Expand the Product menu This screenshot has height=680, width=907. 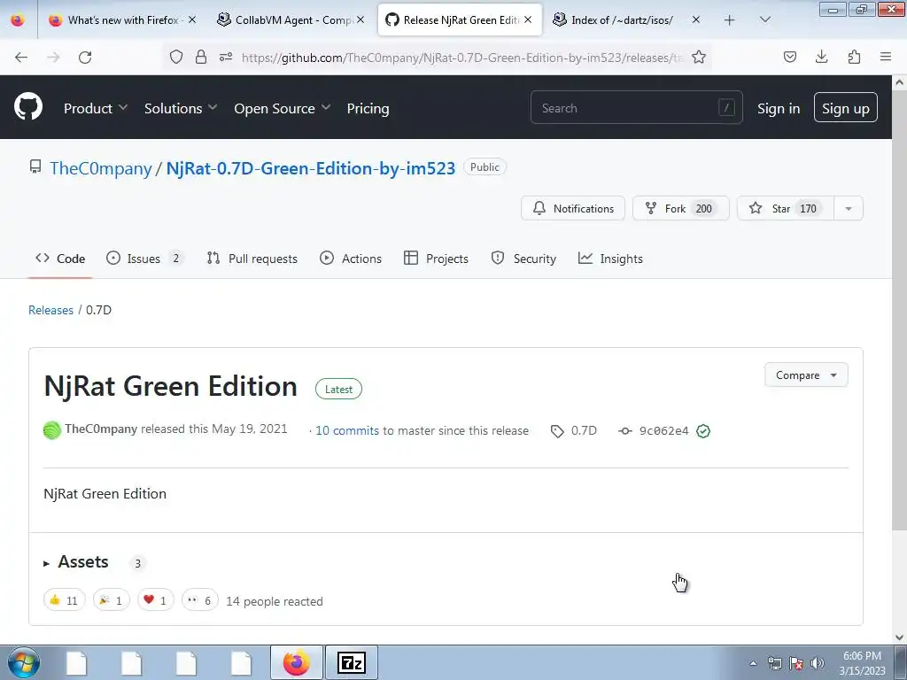[x=96, y=108]
